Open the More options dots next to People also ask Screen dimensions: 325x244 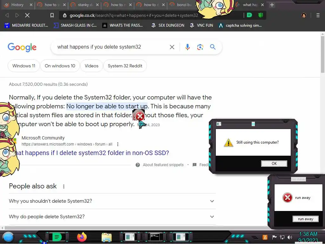64,186
